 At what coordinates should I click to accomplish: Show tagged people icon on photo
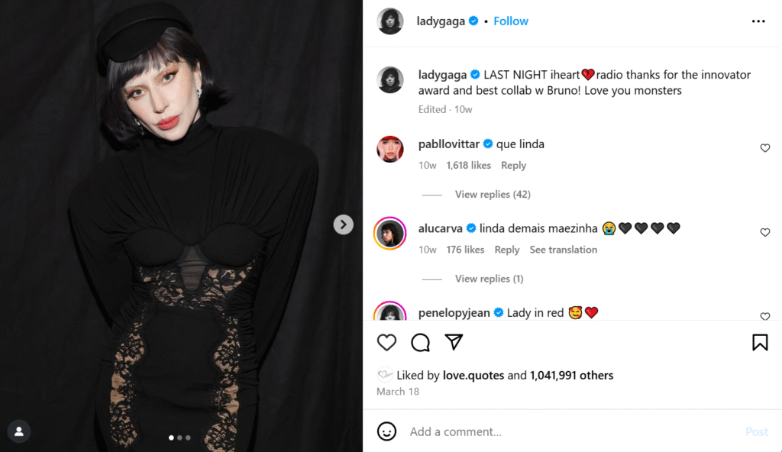point(19,431)
